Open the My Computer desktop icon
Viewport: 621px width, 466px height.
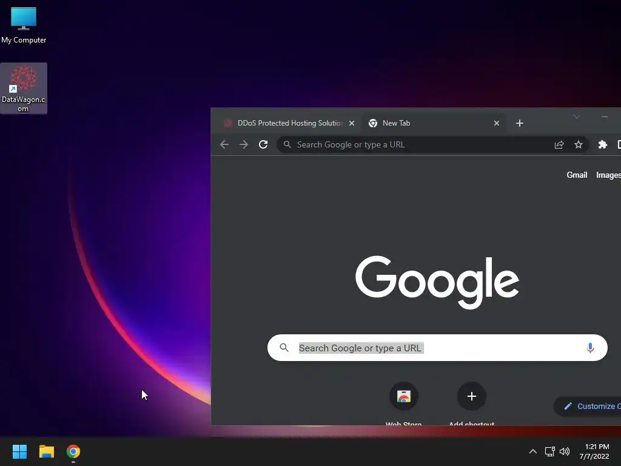point(24,25)
